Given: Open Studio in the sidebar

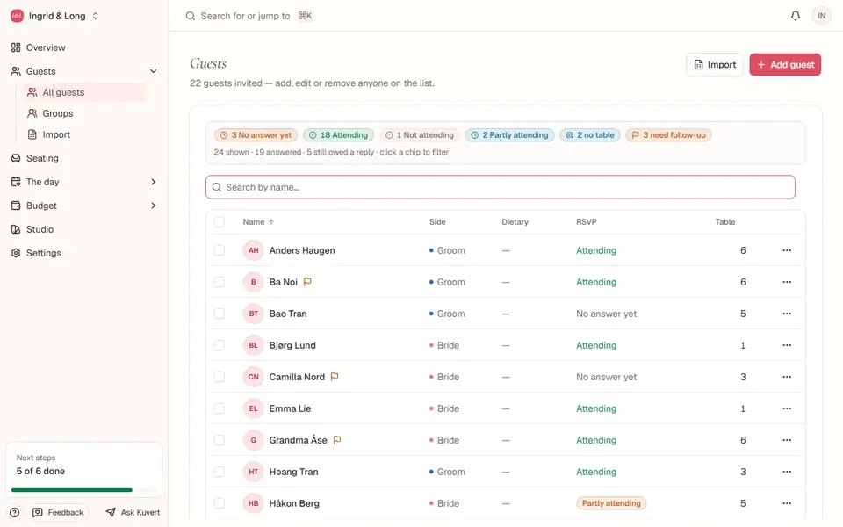Looking at the screenshot, I should pyautogui.click(x=40, y=229).
